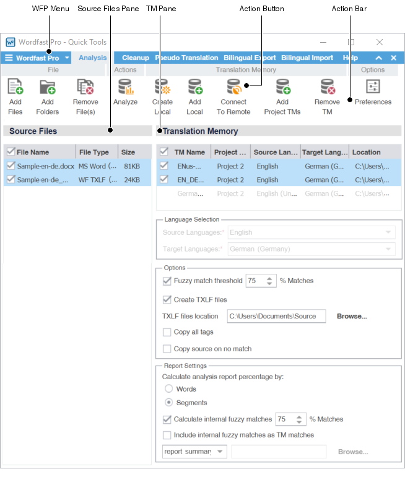
Task: Enable Include internal fuzzy matches as TM matches
Action: pos(167,435)
